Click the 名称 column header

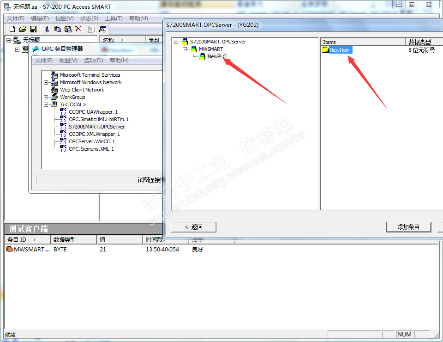pyautogui.click(x=123, y=40)
